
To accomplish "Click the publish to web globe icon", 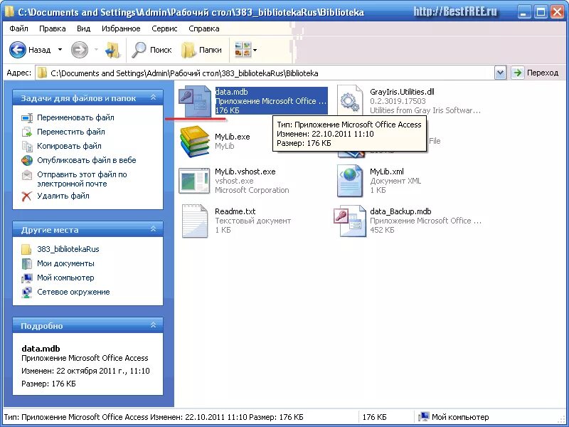I will click(x=27, y=160).
